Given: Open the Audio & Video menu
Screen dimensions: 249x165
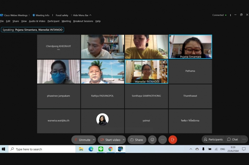Looking at the screenshot, I should coord(37,21).
